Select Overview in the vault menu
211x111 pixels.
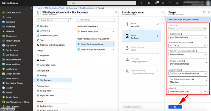[x=44, y=26]
